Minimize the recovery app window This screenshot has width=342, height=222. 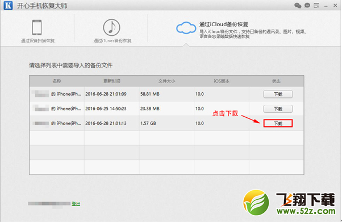(326, 6)
